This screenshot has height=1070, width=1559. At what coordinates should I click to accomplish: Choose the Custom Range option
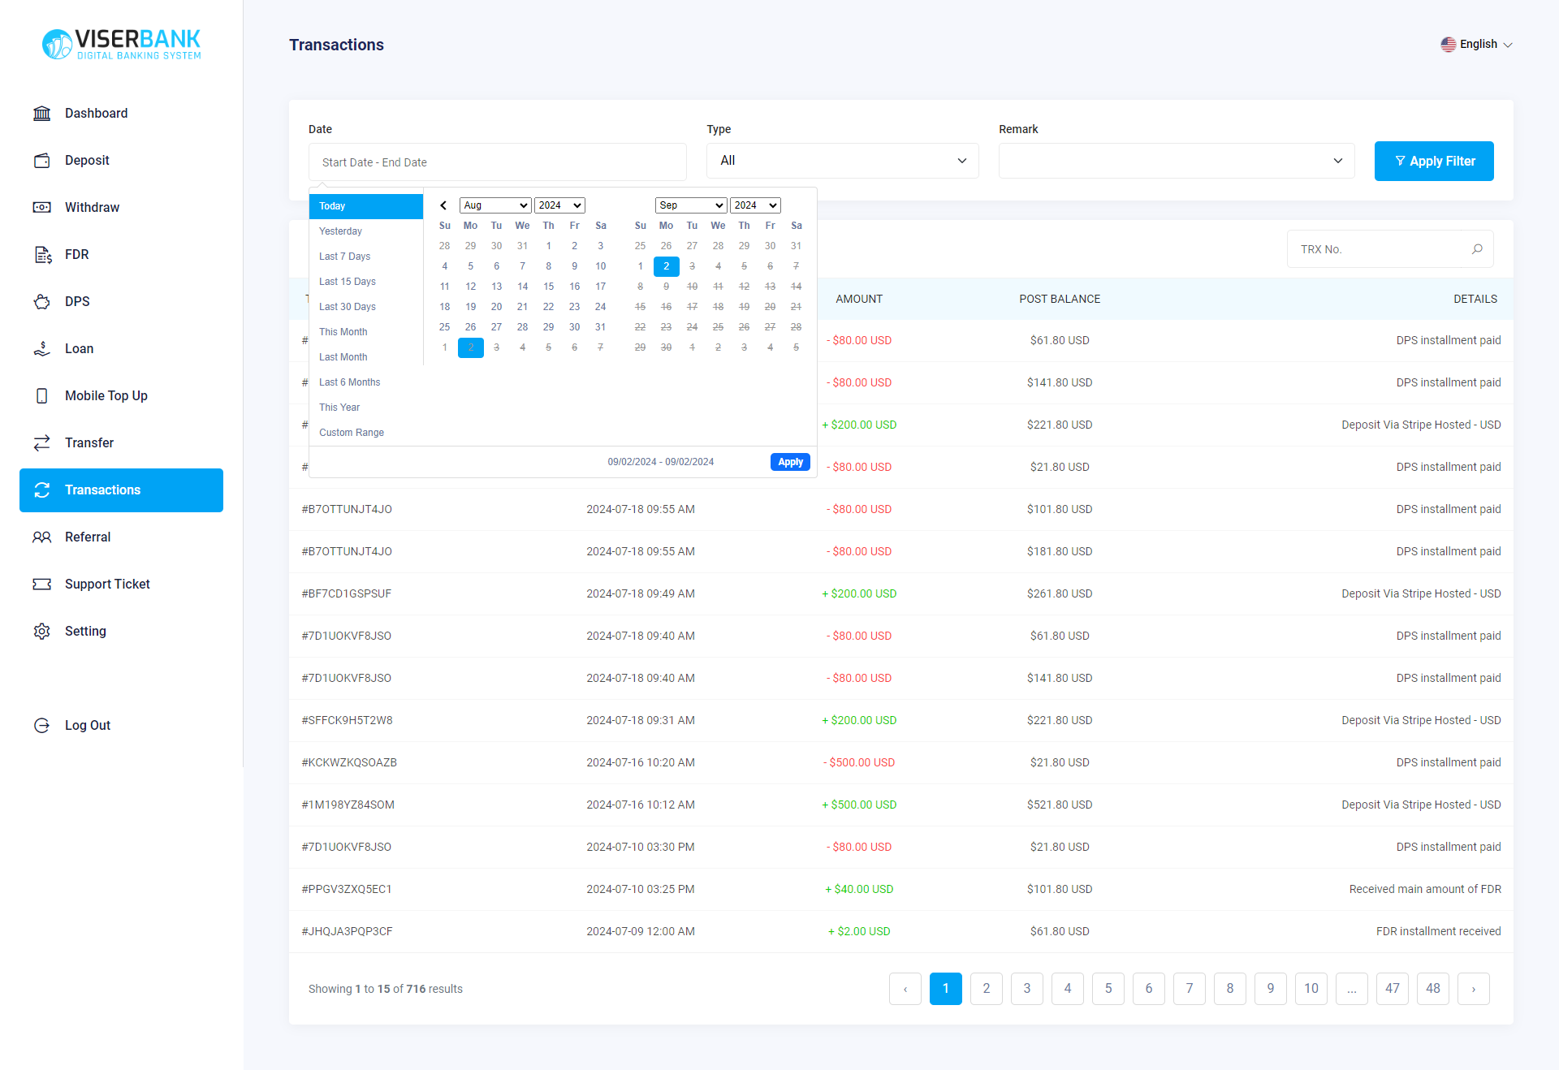click(351, 432)
